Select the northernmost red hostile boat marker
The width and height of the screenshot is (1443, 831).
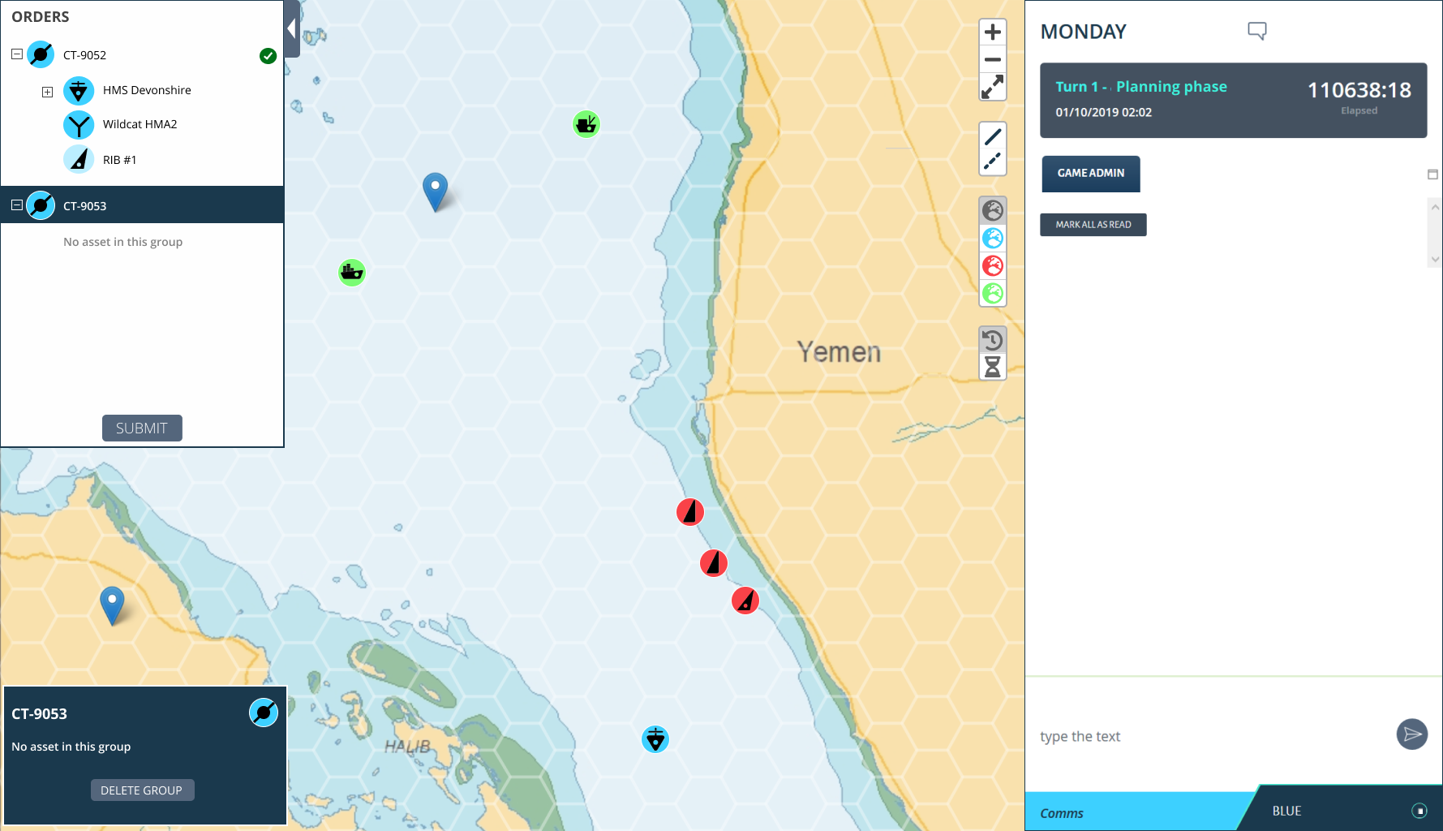pos(690,512)
